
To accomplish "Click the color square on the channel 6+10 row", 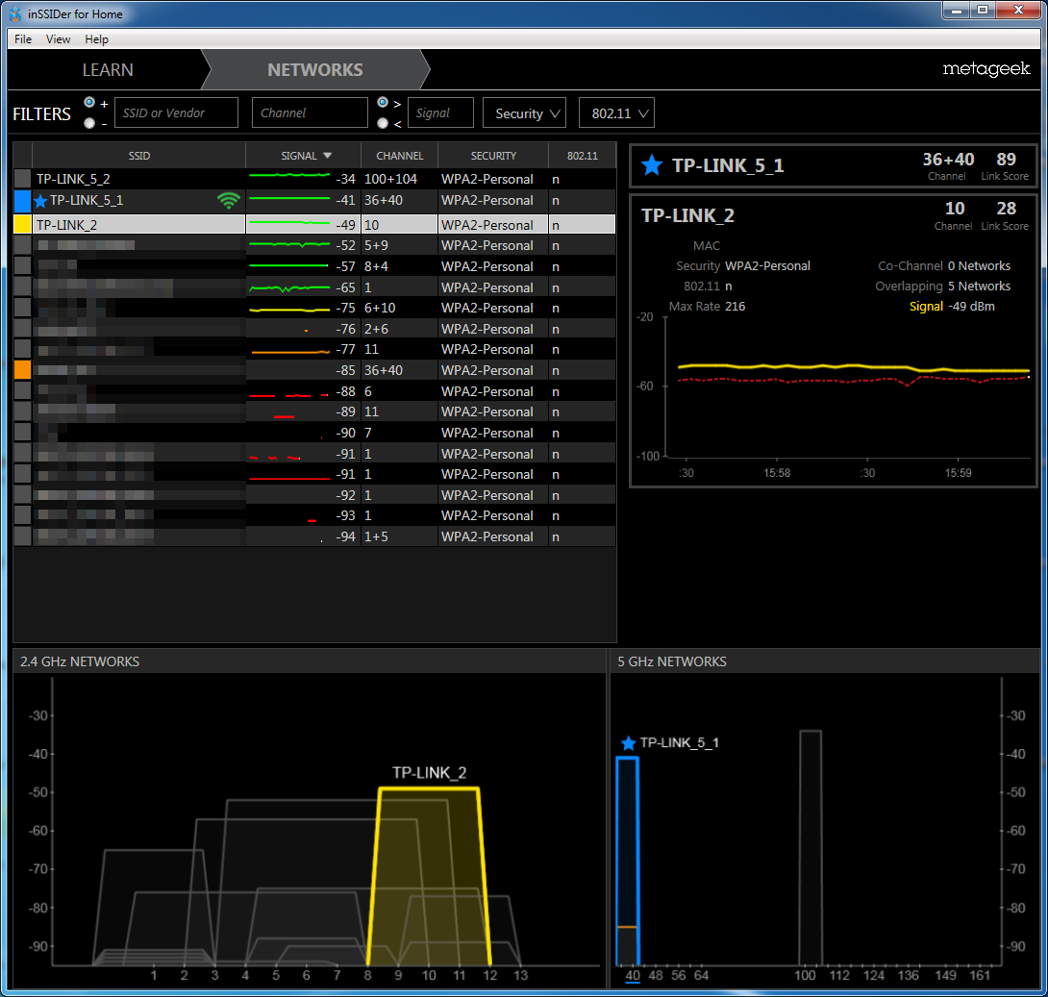I will (x=23, y=308).
